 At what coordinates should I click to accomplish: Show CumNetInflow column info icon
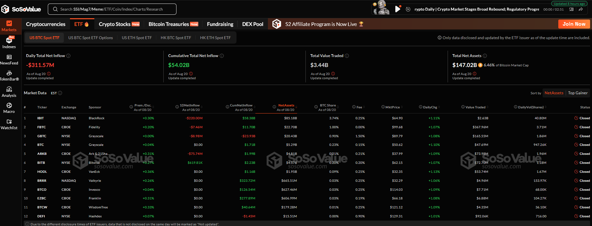(x=227, y=107)
